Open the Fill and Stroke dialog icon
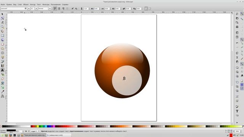This screenshot has height=137, width=244. click(x=237, y=107)
